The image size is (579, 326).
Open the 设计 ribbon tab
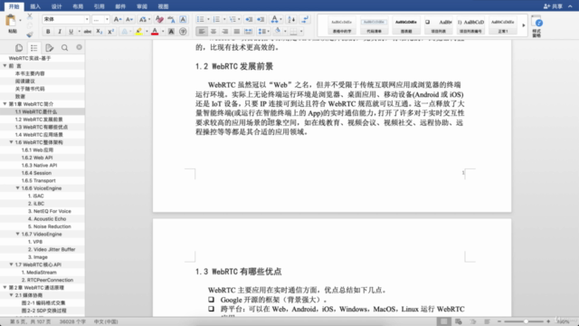coord(56,6)
